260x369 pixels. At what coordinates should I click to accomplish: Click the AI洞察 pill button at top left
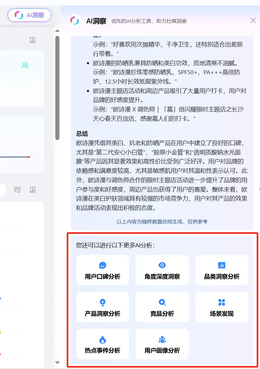pos(29,15)
